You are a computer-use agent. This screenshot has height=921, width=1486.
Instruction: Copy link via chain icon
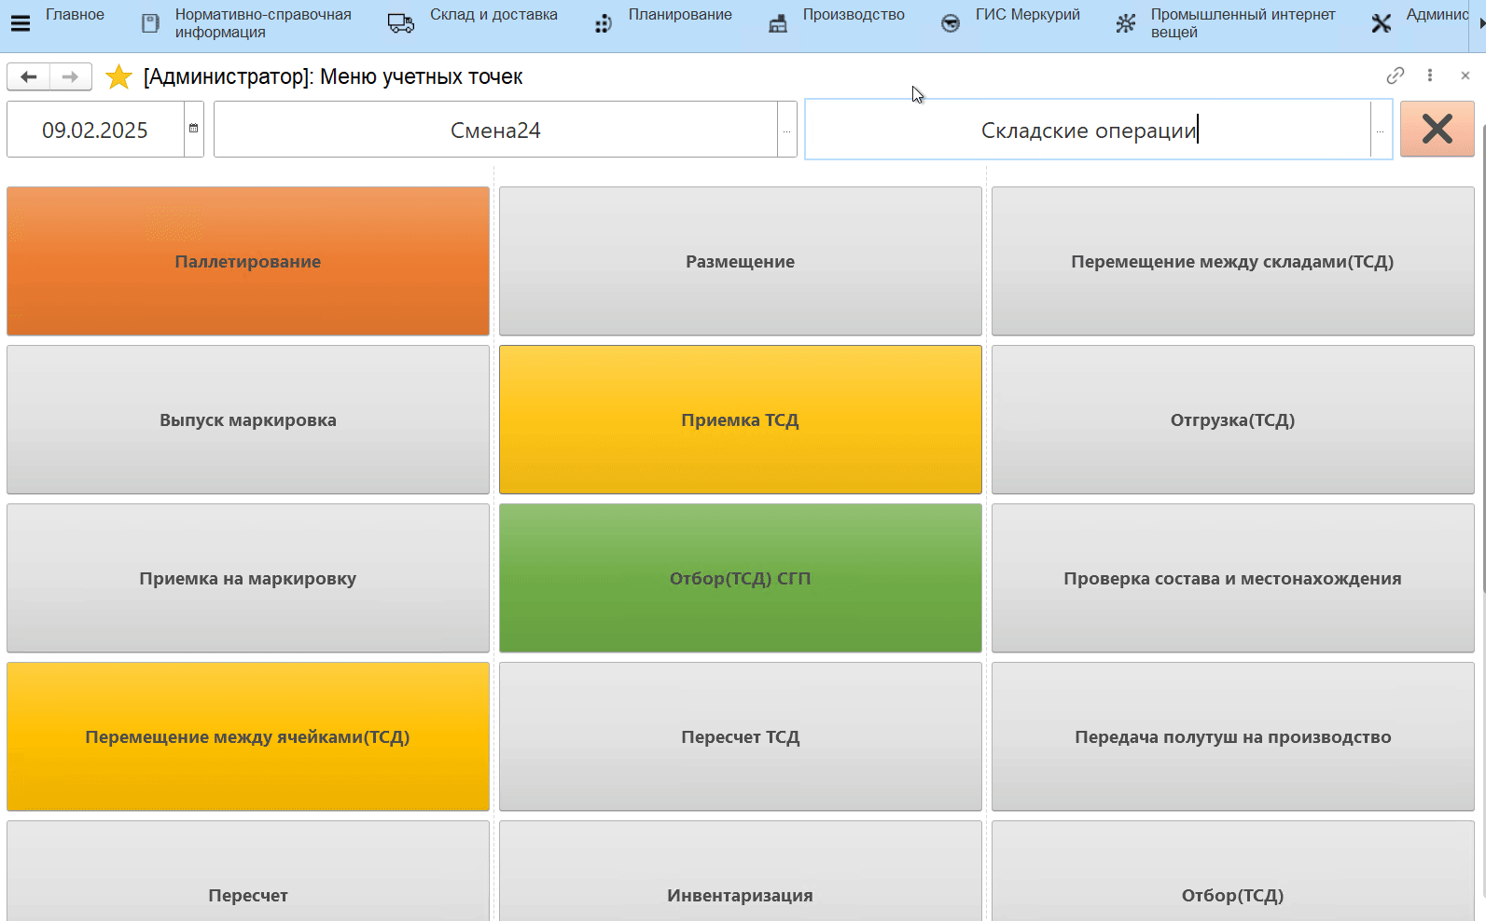[1395, 76]
